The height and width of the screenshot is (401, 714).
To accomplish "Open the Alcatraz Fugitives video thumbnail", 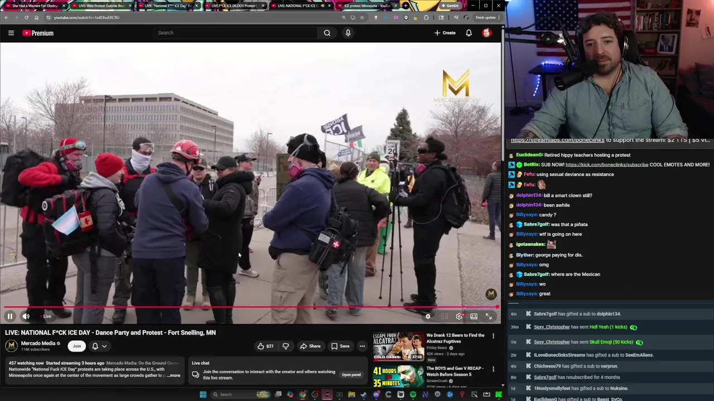I will click(398, 346).
